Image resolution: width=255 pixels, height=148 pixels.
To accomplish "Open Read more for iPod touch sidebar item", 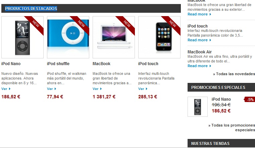I will point(199,40).
